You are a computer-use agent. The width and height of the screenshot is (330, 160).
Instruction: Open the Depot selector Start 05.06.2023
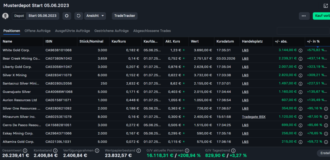42,16
